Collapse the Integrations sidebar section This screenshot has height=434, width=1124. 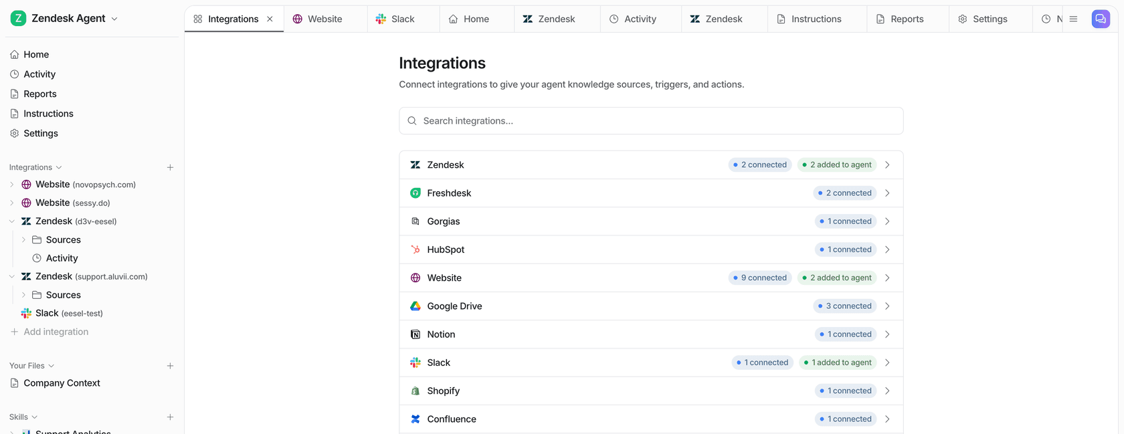(35, 167)
